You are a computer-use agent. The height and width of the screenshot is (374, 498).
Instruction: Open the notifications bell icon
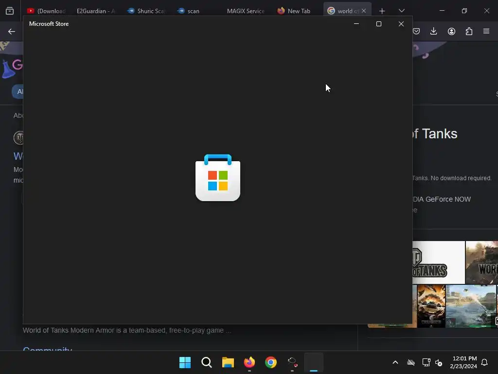click(484, 362)
